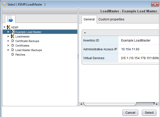Click the Cancel button

pos(130,112)
